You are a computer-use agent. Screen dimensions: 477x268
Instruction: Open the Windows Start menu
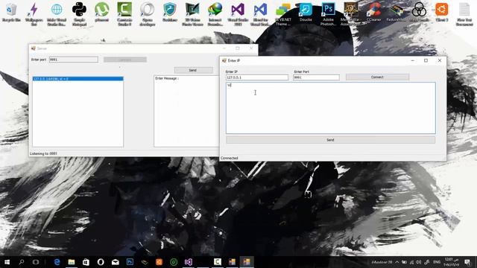coord(7,262)
